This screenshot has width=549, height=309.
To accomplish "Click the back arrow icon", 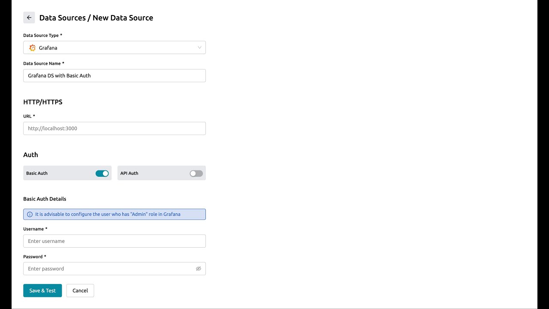I will (29, 18).
